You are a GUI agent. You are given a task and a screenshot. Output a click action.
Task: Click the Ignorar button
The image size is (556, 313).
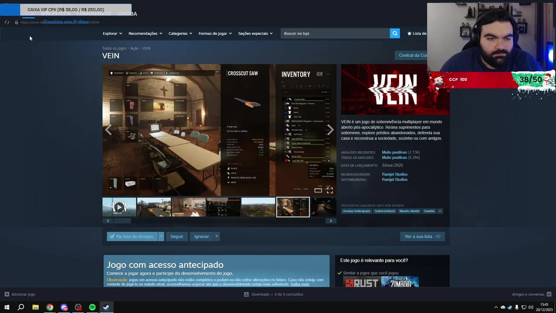[202, 236]
